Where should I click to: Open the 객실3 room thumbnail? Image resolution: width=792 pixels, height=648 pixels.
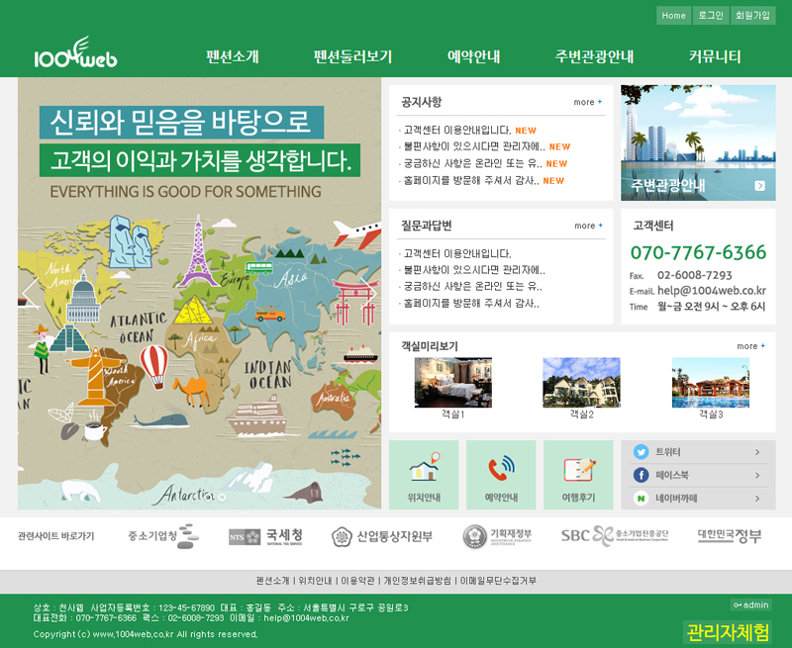coord(711,383)
